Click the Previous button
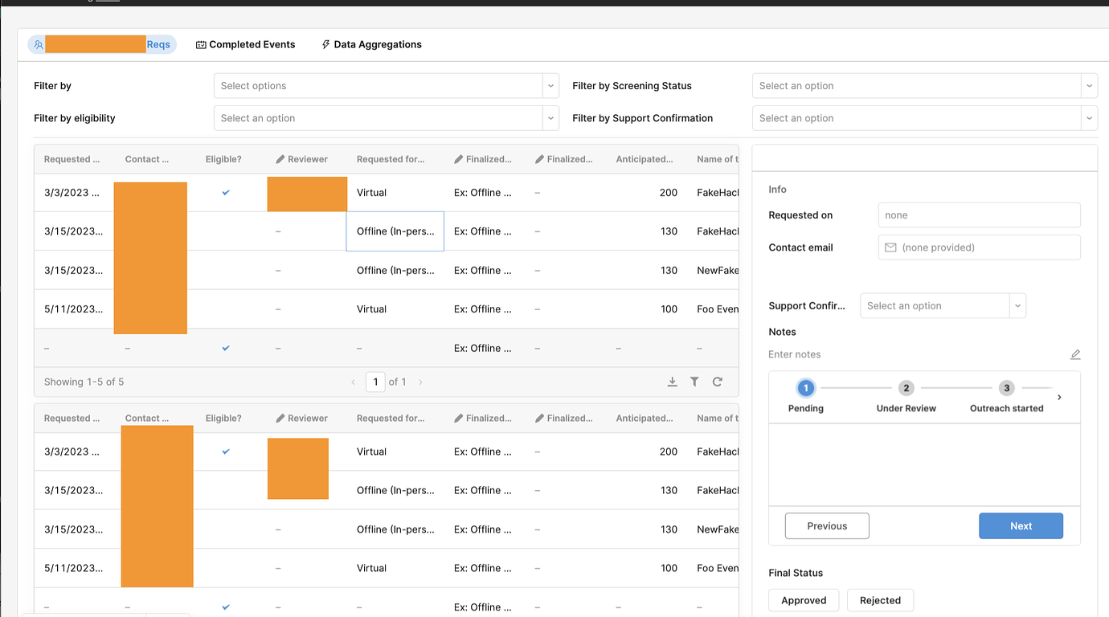Viewport: 1109px width, 617px height. pos(827,526)
